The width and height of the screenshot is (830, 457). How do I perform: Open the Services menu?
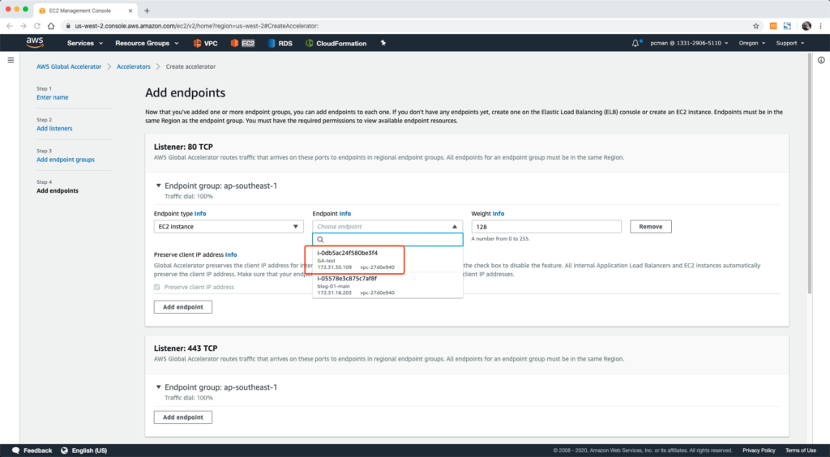[x=85, y=43]
